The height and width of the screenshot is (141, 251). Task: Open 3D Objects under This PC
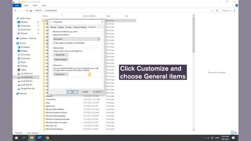click(x=25, y=47)
